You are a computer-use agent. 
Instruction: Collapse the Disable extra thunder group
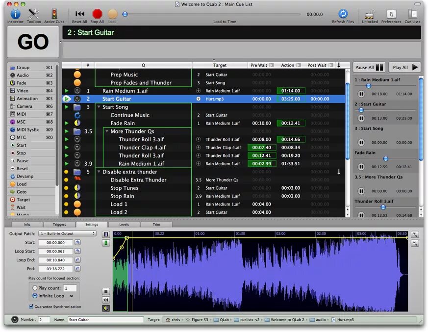pos(99,172)
